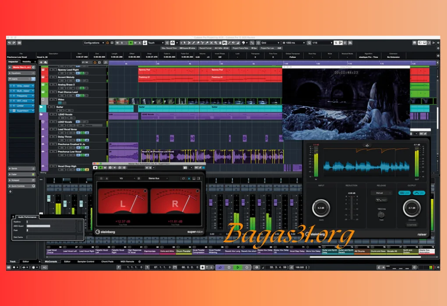Toggle the global Solo S button

pyautogui.click(x=122, y=43)
